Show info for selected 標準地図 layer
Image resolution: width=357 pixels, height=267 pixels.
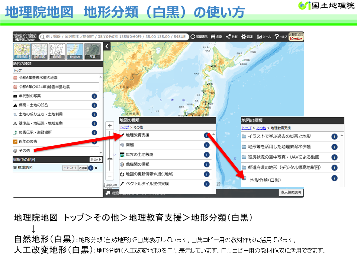point(91,168)
